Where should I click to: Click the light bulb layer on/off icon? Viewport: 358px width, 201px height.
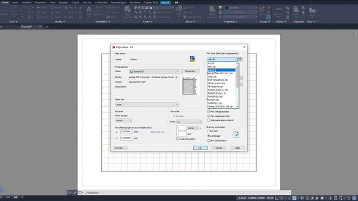tap(135, 7)
